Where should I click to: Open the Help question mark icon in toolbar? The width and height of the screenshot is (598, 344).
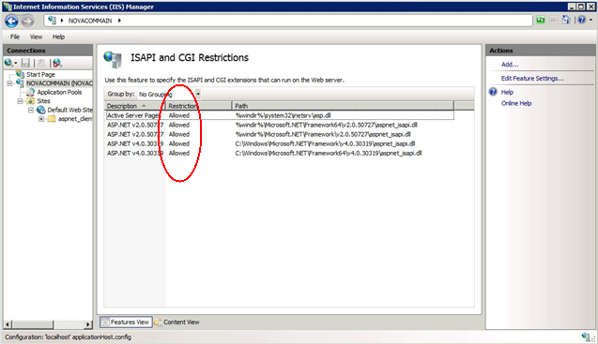pos(581,20)
